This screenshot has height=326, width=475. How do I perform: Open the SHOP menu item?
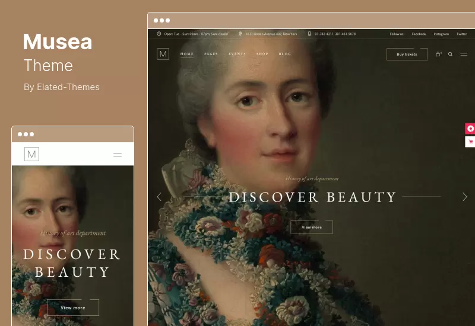262,54
